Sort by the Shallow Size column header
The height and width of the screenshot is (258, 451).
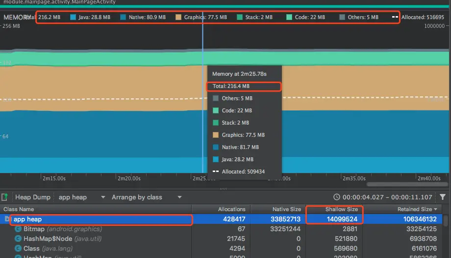click(x=341, y=209)
